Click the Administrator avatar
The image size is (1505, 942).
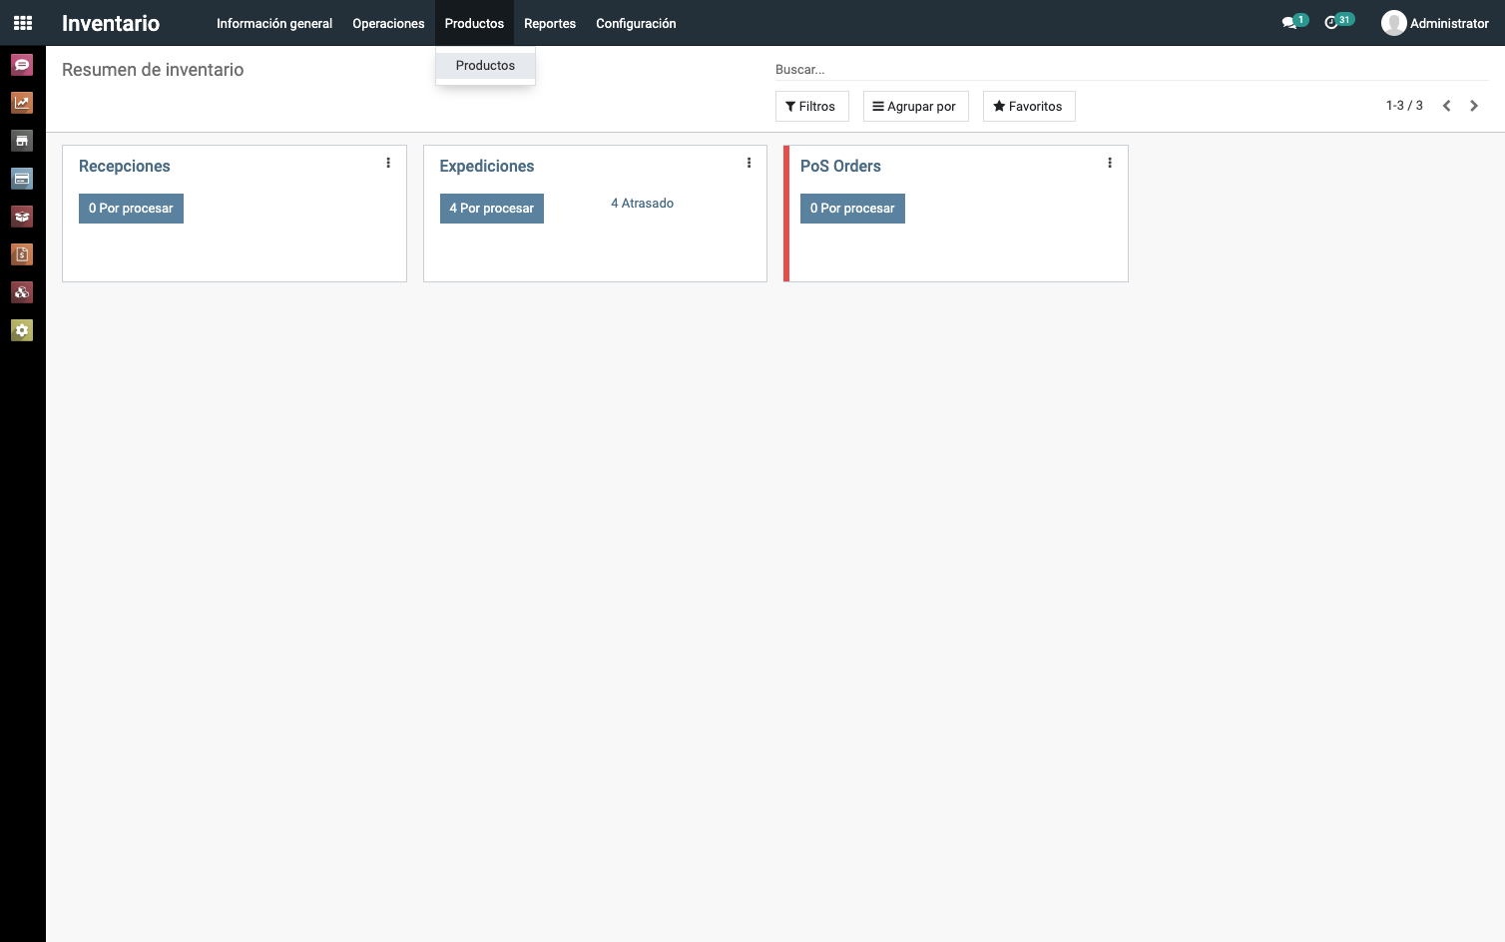pos(1393,23)
